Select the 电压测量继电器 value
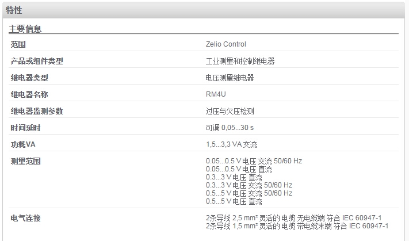The image size is (409, 241). [x=230, y=78]
